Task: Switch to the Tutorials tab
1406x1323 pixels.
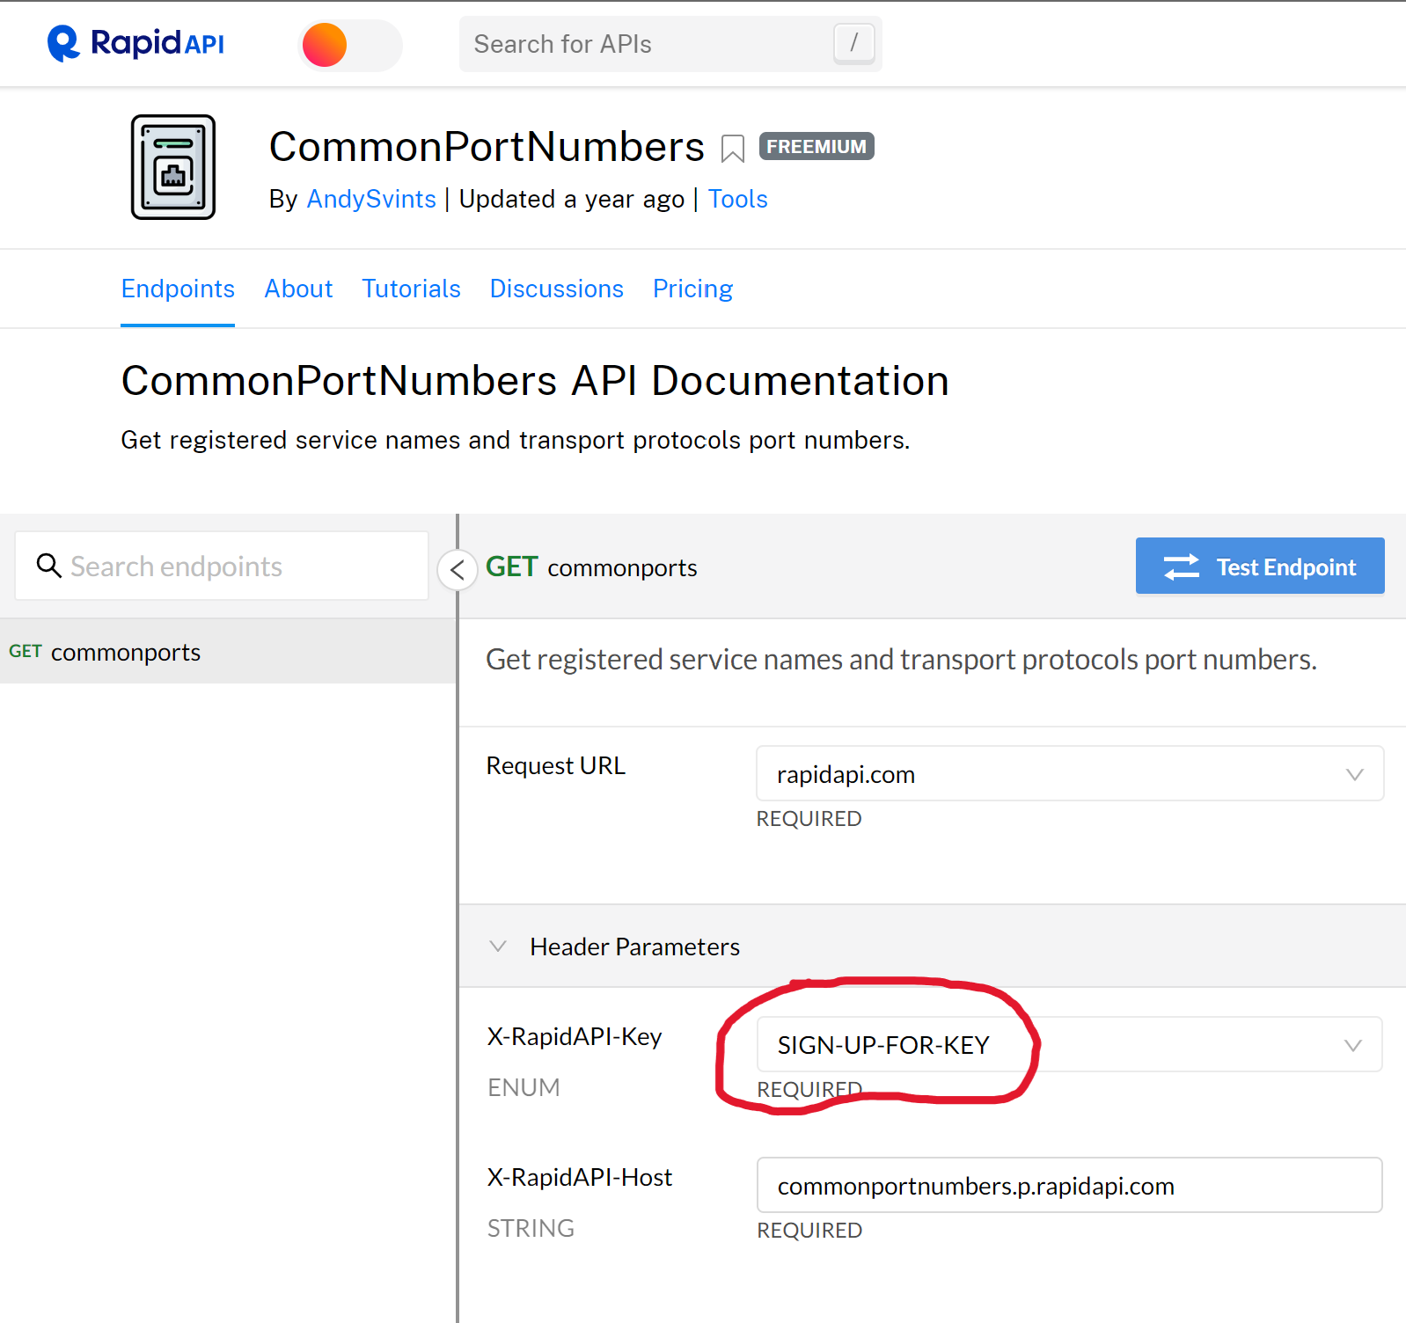Action: (x=411, y=289)
